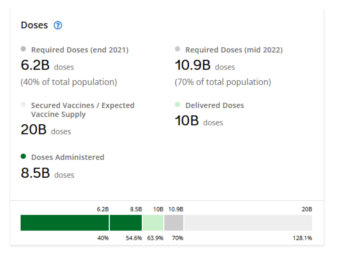Click the Delivered Doses label
338x259 pixels.
(x=214, y=105)
